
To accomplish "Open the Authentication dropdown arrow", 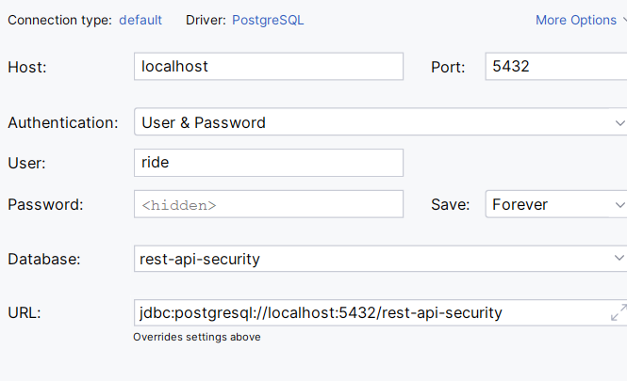I will tap(619, 123).
